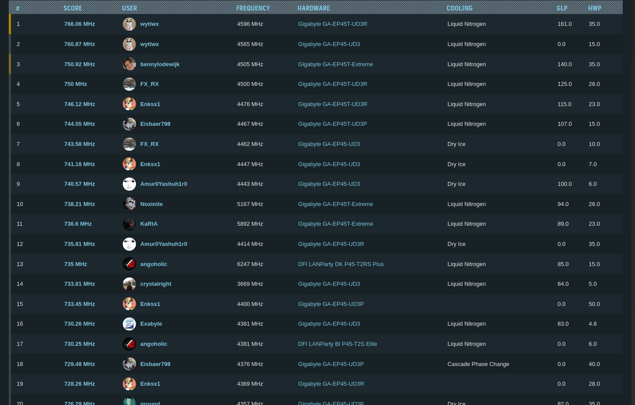This screenshot has width=635, height=405.
Task: Open the 743.58 MHz score link
Action: [x=79, y=144]
